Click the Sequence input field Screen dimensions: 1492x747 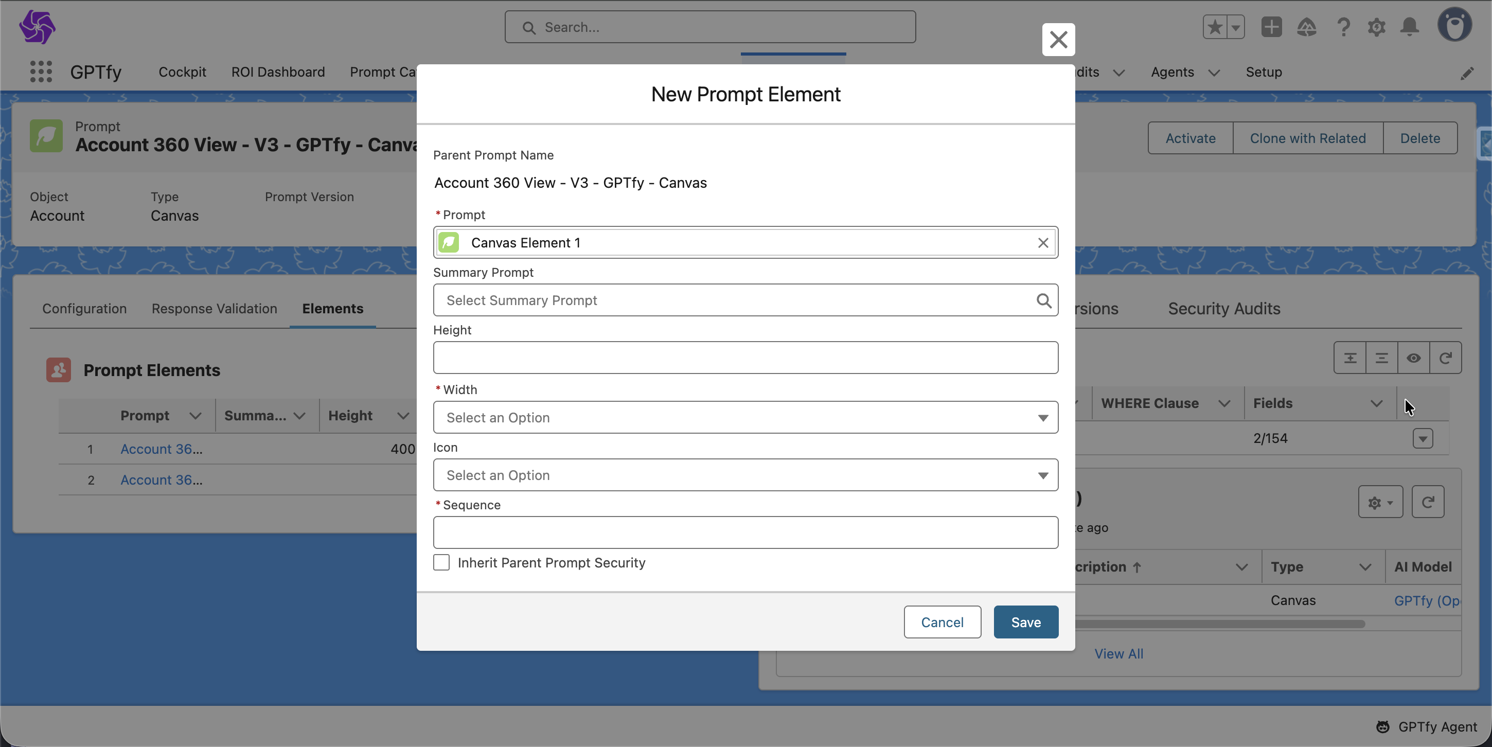click(x=745, y=532)
